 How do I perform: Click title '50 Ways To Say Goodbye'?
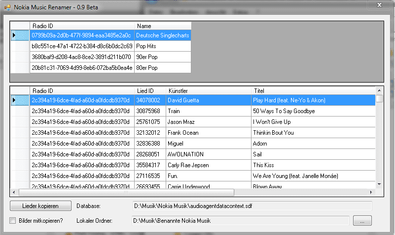click(313, 111)
